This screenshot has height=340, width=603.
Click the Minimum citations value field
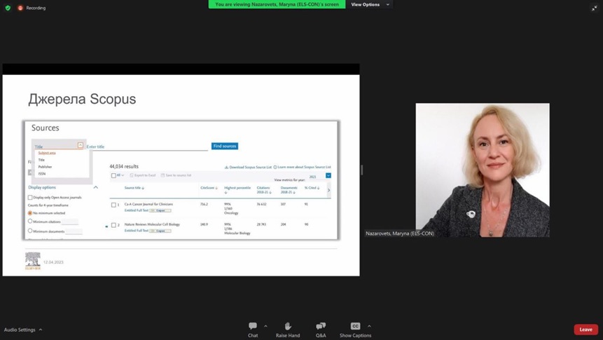point(70,222)
